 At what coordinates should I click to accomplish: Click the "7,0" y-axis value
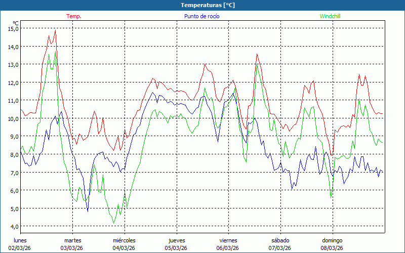point(13,173)
